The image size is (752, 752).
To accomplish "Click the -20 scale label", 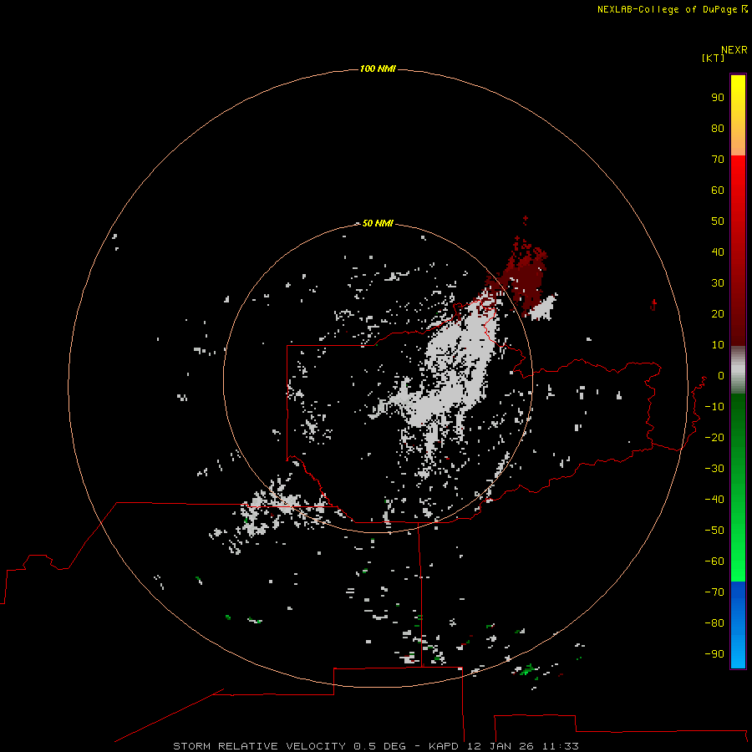I will (x=714, y=437).
